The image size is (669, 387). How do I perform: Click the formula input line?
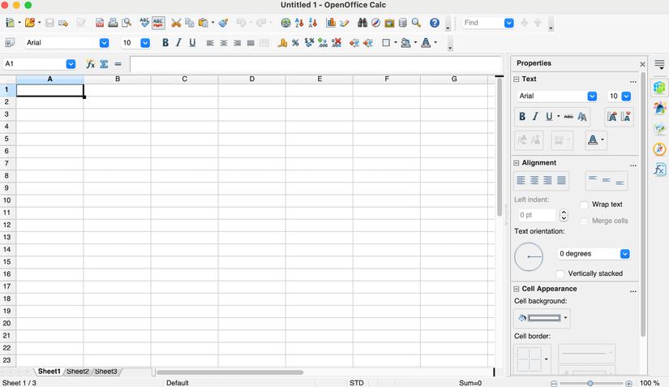[x=315, y=64]
